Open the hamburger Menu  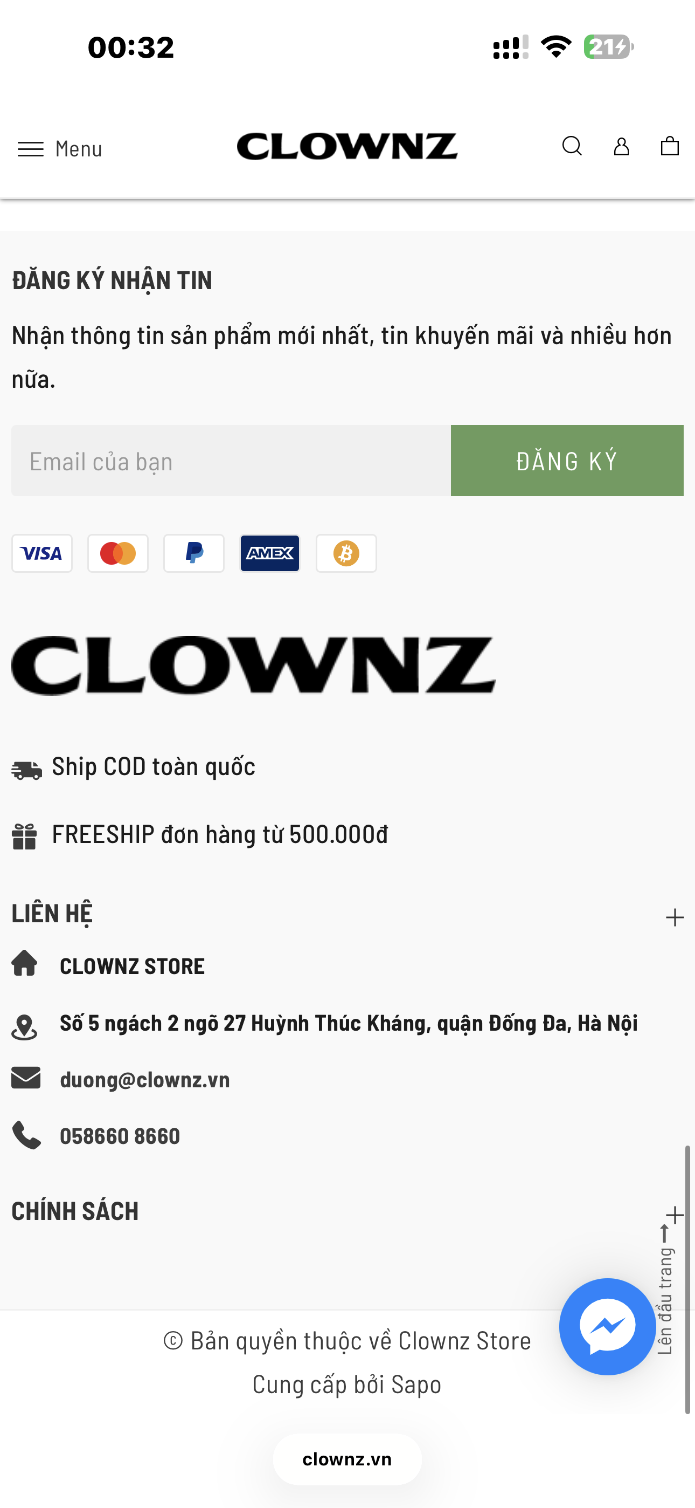[60, 149]
